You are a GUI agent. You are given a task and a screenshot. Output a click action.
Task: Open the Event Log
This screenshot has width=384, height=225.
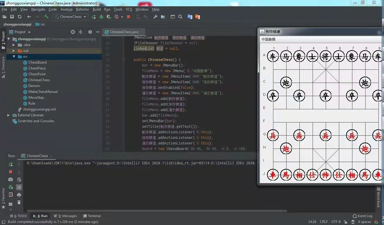362,216
